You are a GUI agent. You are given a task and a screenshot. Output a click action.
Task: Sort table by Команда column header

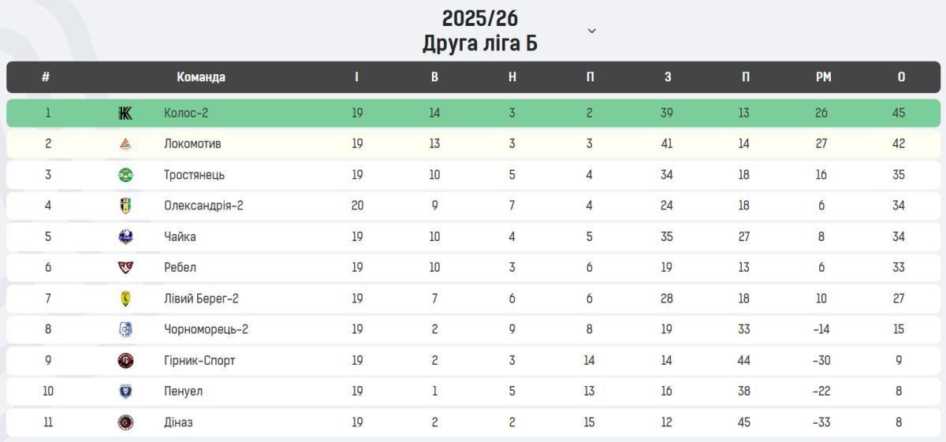[201, 77]
